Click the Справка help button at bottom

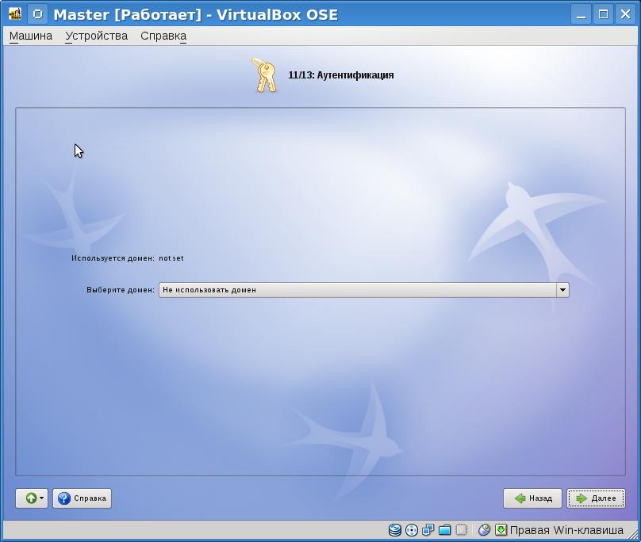(83, 498)
